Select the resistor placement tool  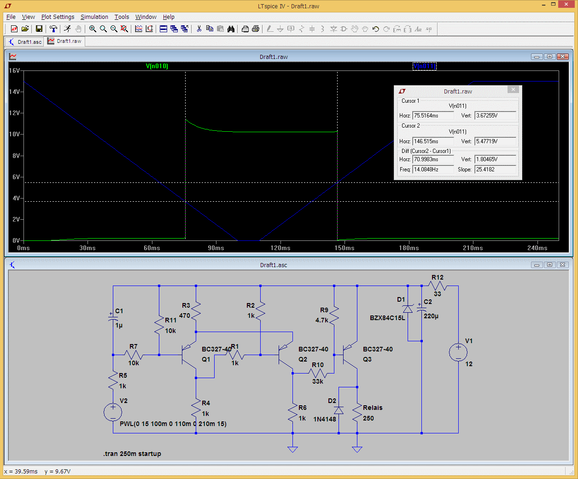pyautogui.click(x=301, y=29)
